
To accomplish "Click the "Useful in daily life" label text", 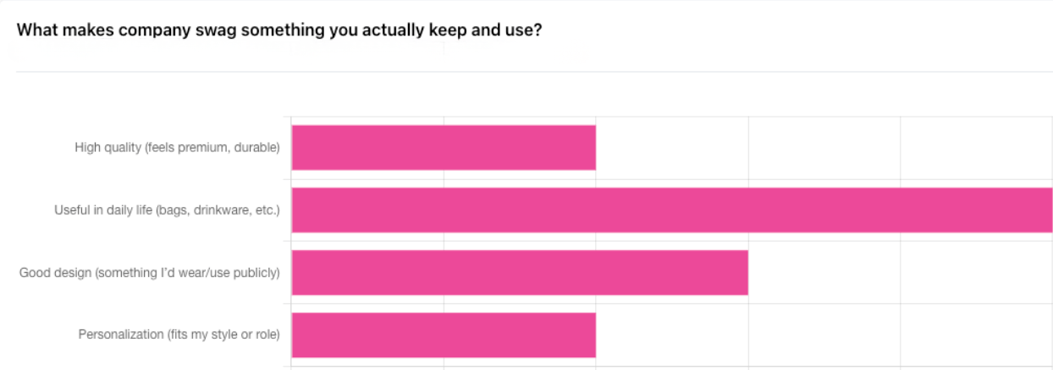I will click(103, 210).
